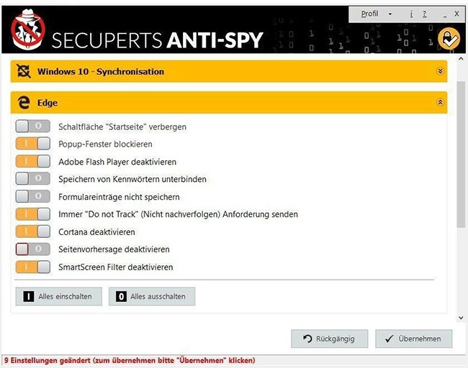This screenshot has height=368, width=468.
Task: Open the Profil dropdown arrow
Action: pos(390,14)
